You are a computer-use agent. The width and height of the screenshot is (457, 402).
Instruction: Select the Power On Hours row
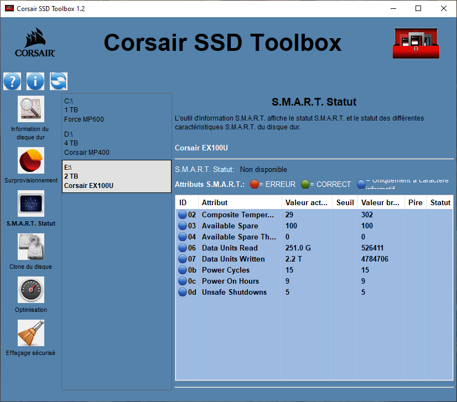tap(314, 281)
